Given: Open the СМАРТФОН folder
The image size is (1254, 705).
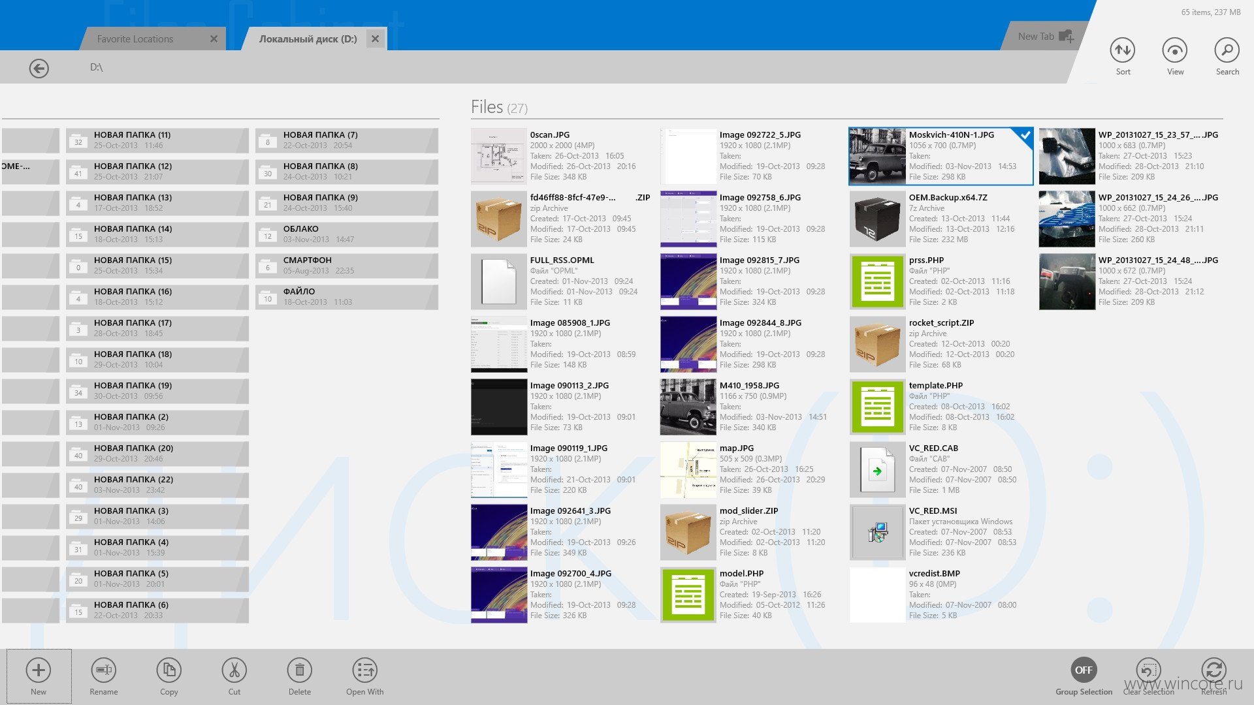Looking at the screenshot, I should pyautogui.click(x=347, y=266).
